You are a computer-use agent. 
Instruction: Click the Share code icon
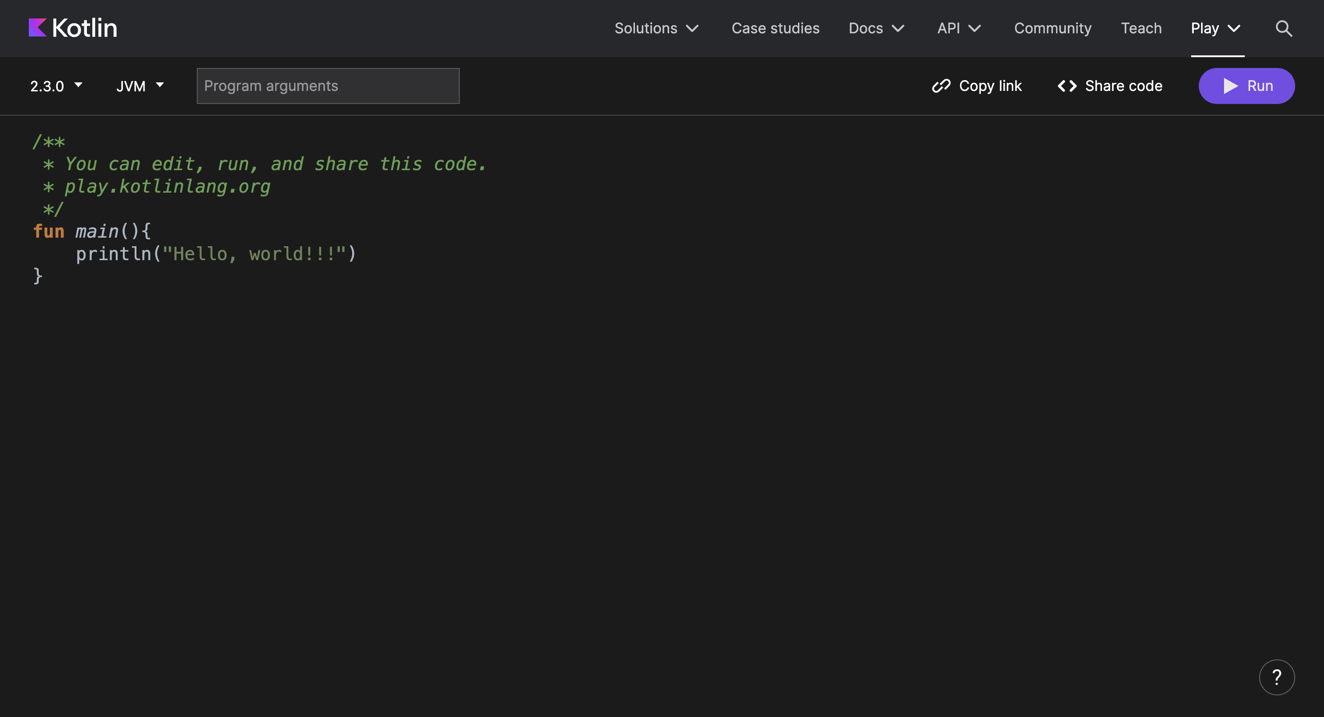coord(1067,86)
